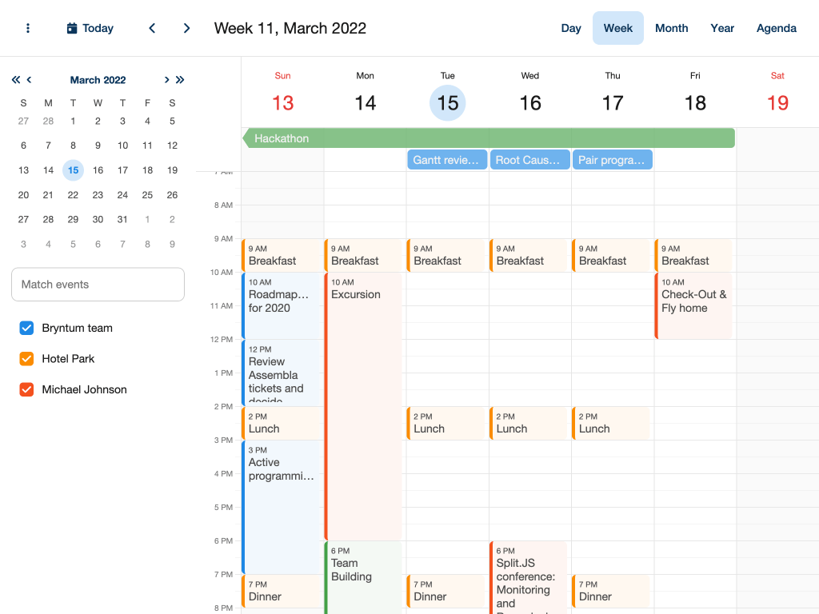Select March 23 in the mini calendar

[x=98, y=195]
